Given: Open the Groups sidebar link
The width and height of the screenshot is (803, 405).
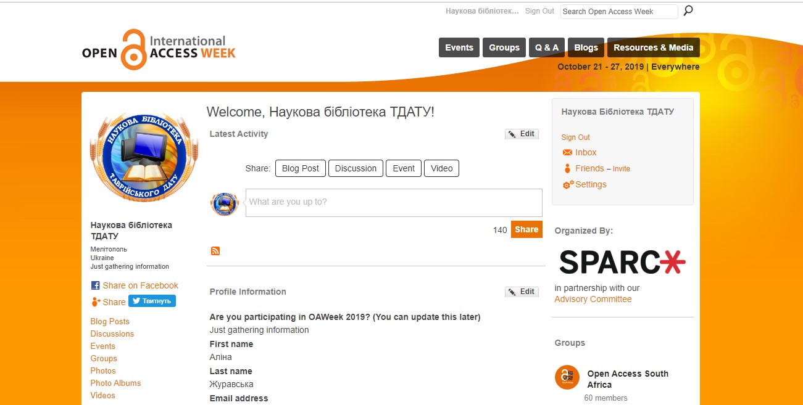Looking at the screenshot, I should pyautogui.click(x=104, y=358).
